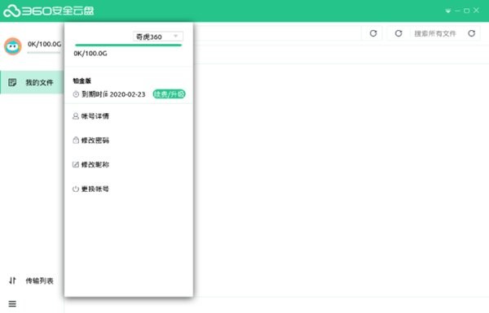Click 0K/100.0G text beside the avatar

point(44,44)
